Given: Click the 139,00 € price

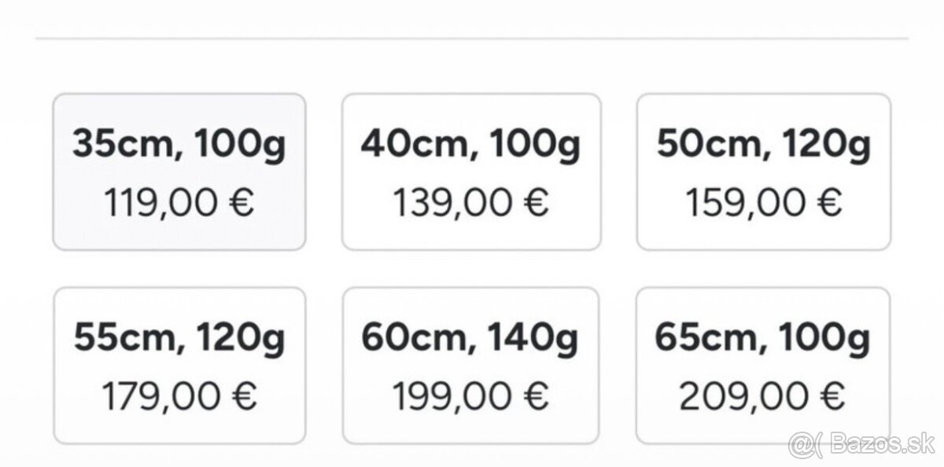Looking at the screenshot, I should point(470,203).
